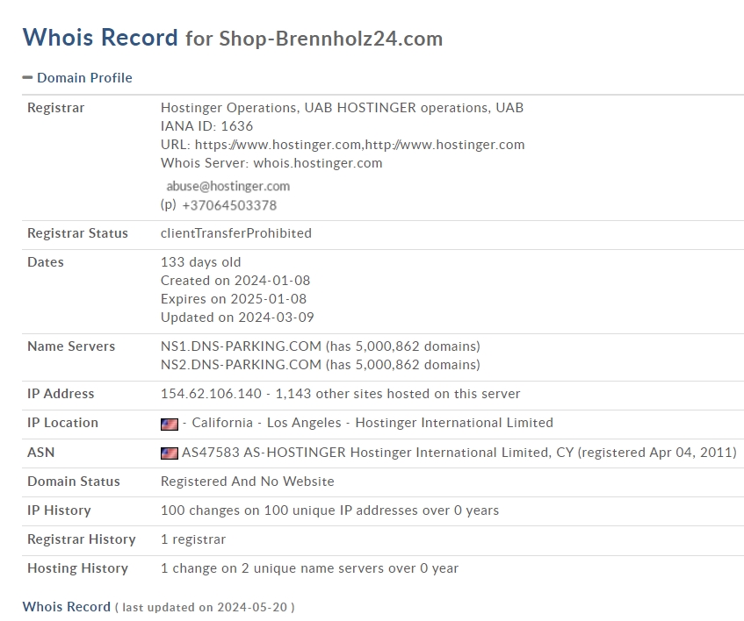The height and width of the screenshot is (621, 744).
Task: Open the Domain Profile heading link
Action: [x=84, y=78]
